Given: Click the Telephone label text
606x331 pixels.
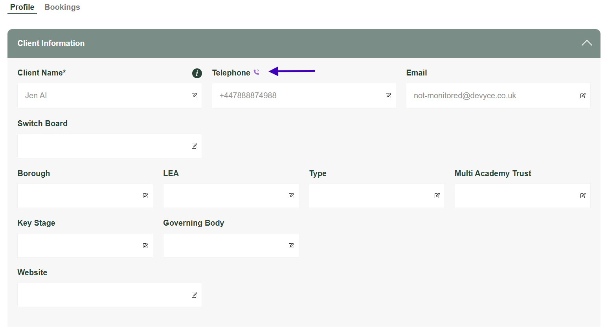Looking at the screenshot, I should pyautogui.click(x=231, y=73).
